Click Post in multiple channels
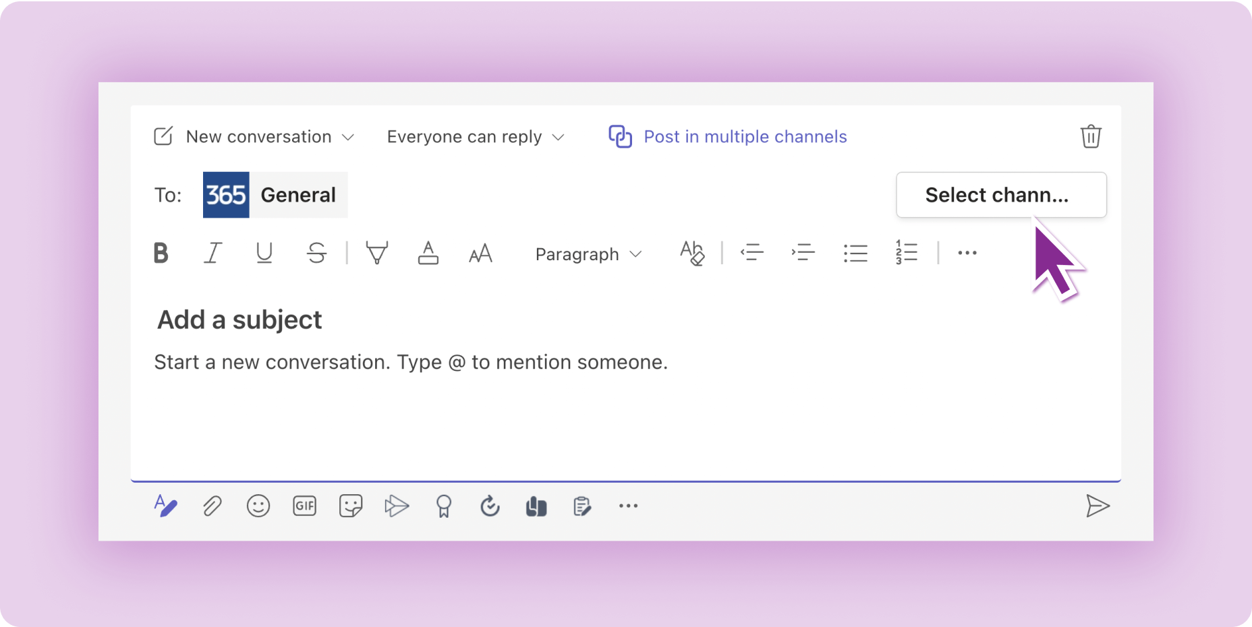 pos(728,137)
